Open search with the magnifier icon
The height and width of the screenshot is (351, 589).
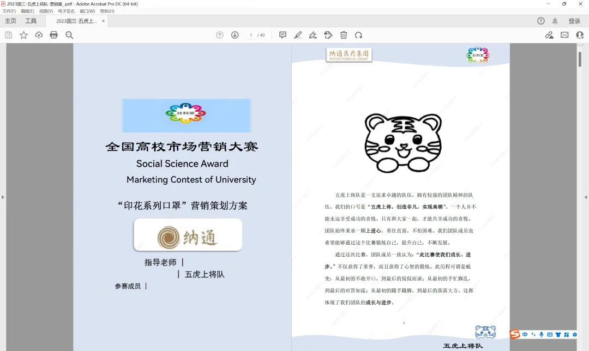[68, 34]
